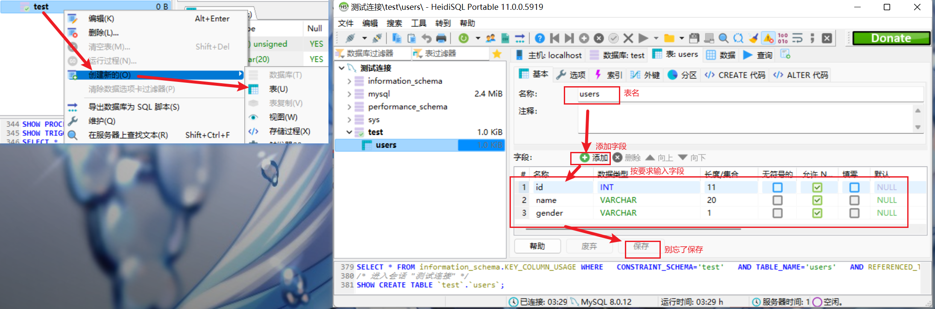Click the go to first row icon
The image size is (935, 309).
[555, 38]
